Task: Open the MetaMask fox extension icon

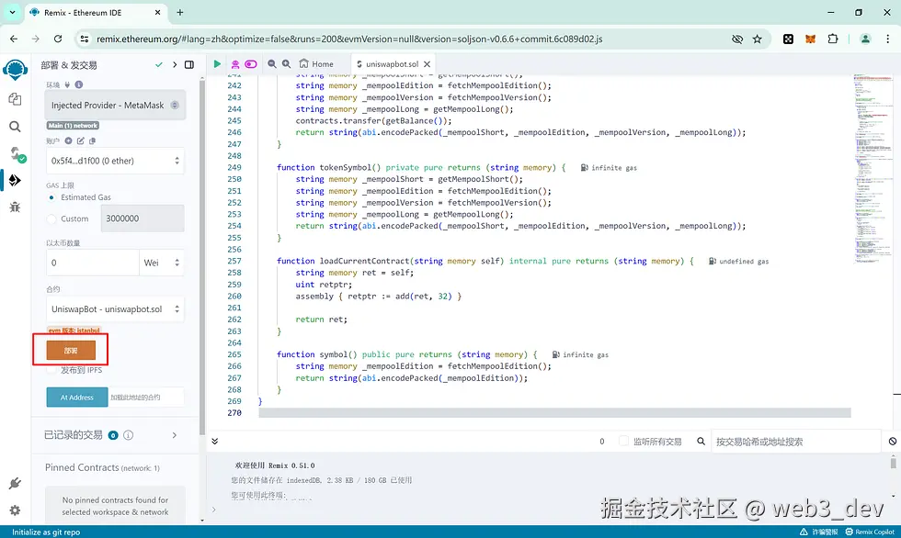Action: pos(810,39)
